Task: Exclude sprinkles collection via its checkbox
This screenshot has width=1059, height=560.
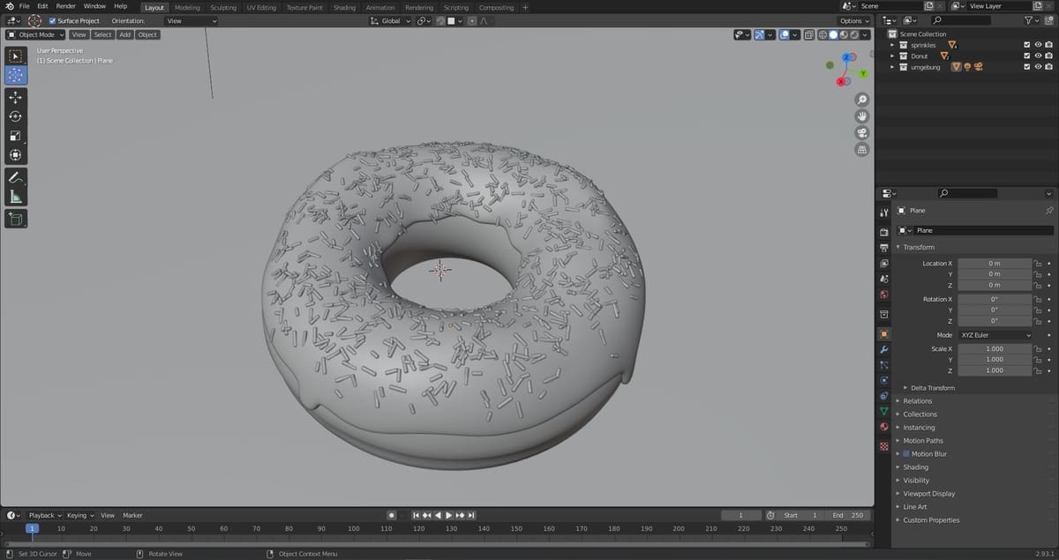Action: (1026, 45)
